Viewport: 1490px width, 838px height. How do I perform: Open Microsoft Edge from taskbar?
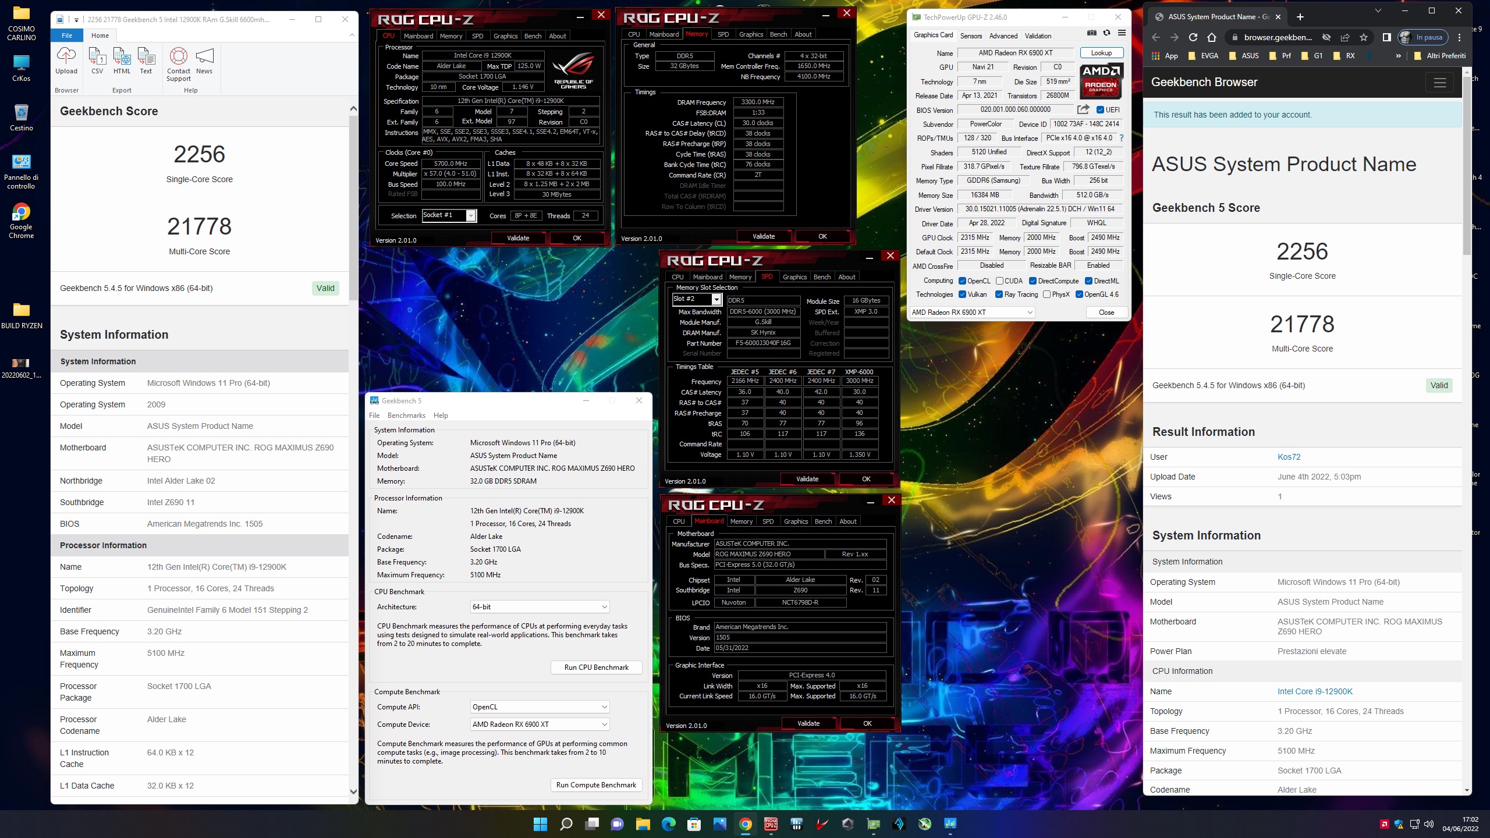668,824
